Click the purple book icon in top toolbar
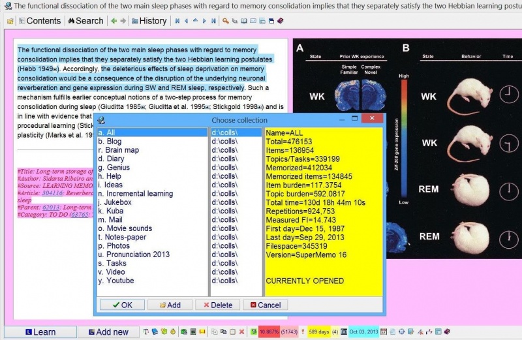The height and width of the screenshot is (340, 522). [280, 21]
